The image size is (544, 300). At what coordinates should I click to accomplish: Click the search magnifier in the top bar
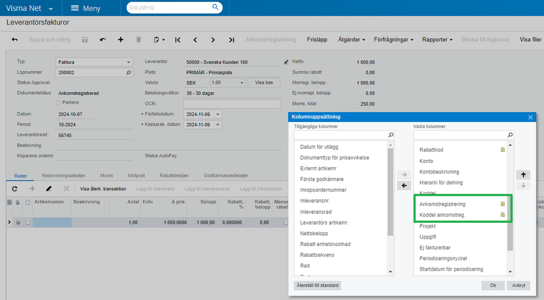point(216,8)
